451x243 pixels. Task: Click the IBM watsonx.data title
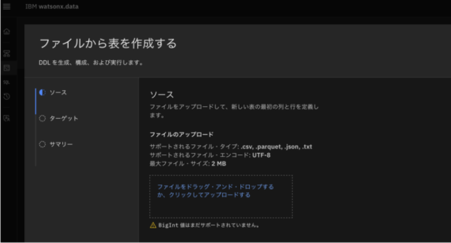click(52, 6)
